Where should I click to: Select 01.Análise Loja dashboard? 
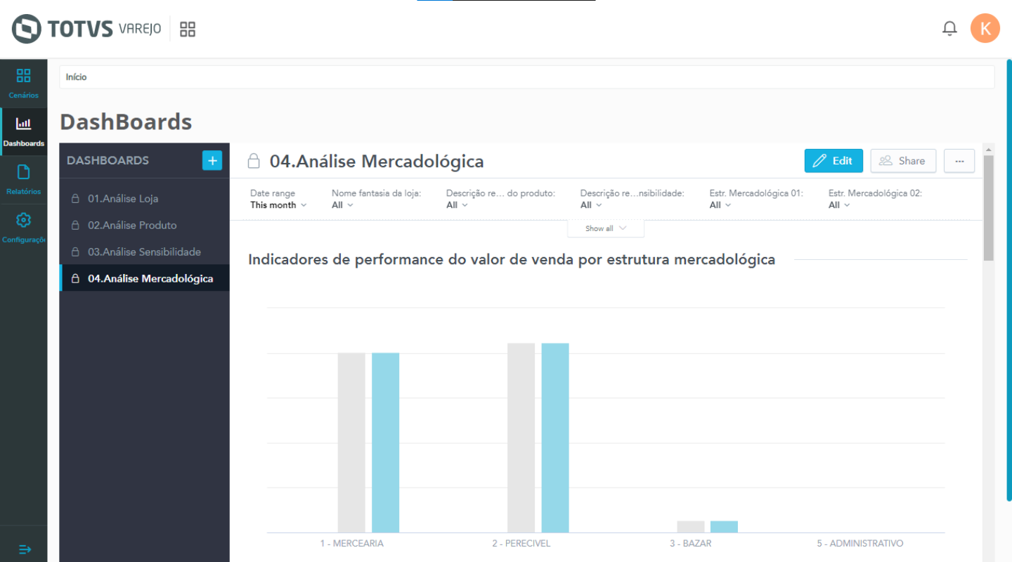pos(123,199)
